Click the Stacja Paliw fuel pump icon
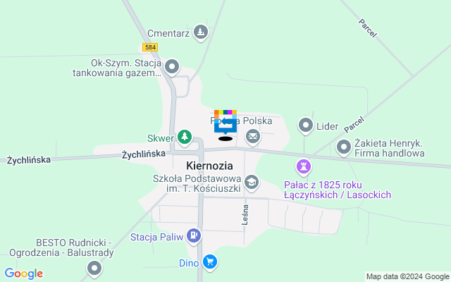Screen dimensions: 451x282 194,237
